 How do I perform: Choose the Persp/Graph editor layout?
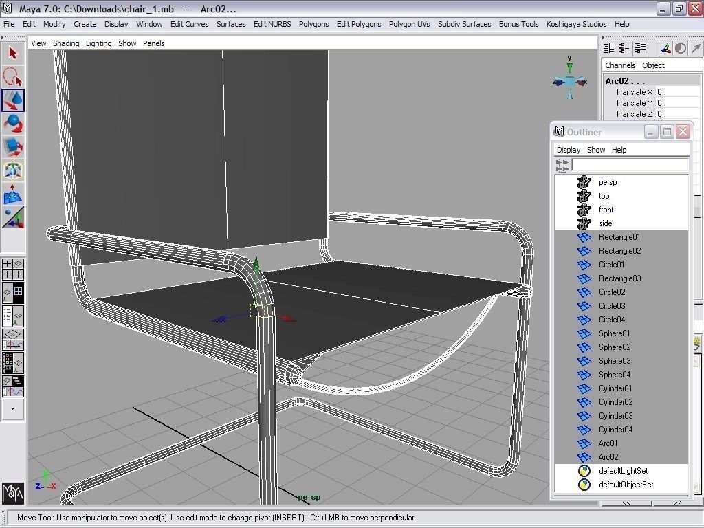pyautogui.click(x=12, y=340)
